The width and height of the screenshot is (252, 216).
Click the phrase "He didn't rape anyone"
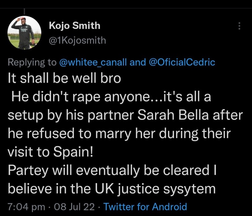tap(80, 97)
